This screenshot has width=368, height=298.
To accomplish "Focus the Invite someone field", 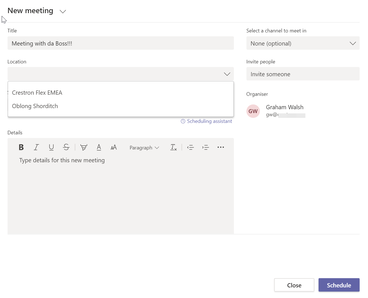I will (303, 74).
